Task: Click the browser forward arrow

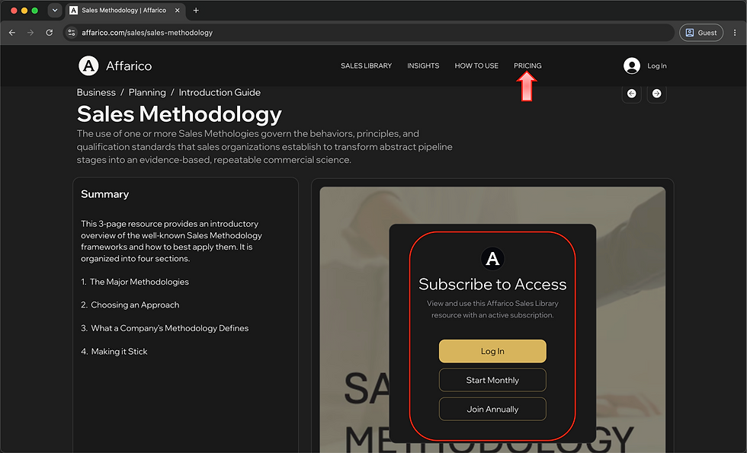Action: pos(30,32)
